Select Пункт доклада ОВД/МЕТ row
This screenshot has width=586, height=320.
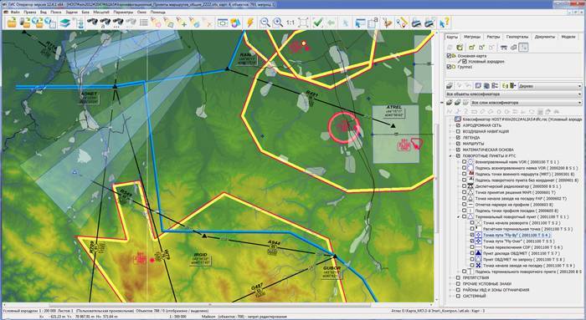(x=521, y=253)
